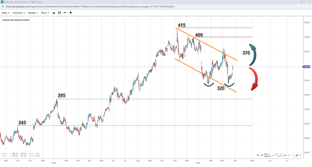Choose the rectangle shape tool
The height and width of the screenshot is (167, 312).
[x=281, y=155]
